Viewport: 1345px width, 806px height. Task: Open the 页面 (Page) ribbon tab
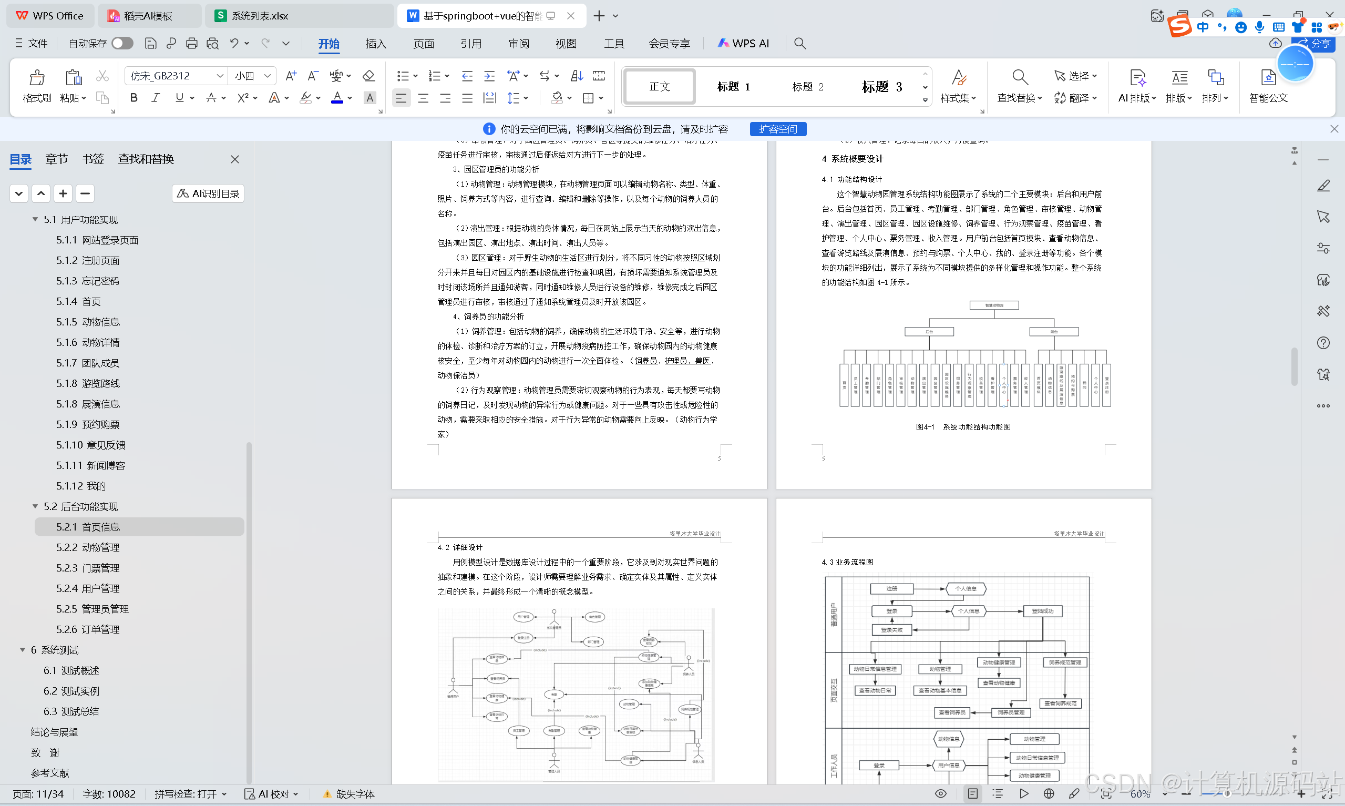(424, 44)
